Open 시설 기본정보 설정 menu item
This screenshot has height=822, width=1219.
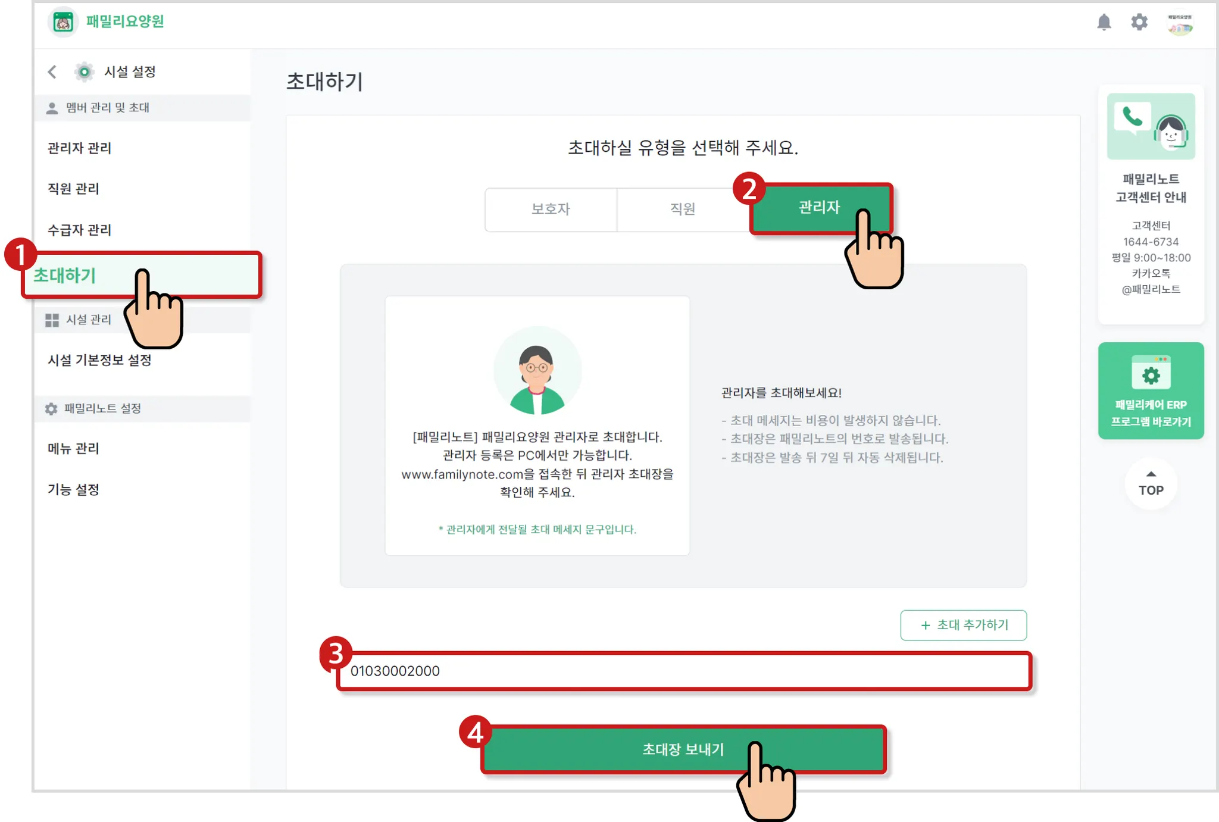click(99, 360)
